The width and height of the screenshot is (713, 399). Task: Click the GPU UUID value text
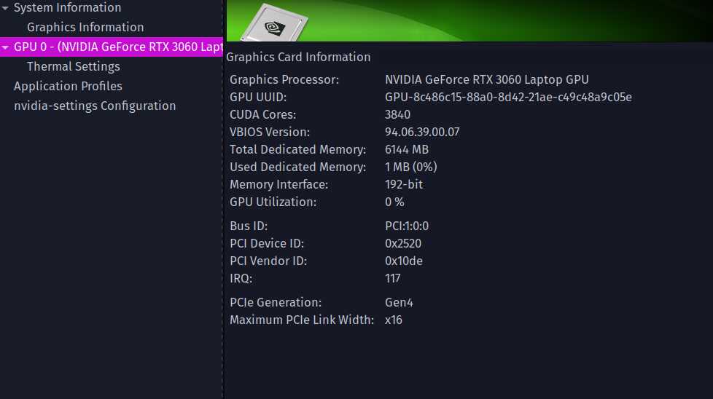click(508, 97)
